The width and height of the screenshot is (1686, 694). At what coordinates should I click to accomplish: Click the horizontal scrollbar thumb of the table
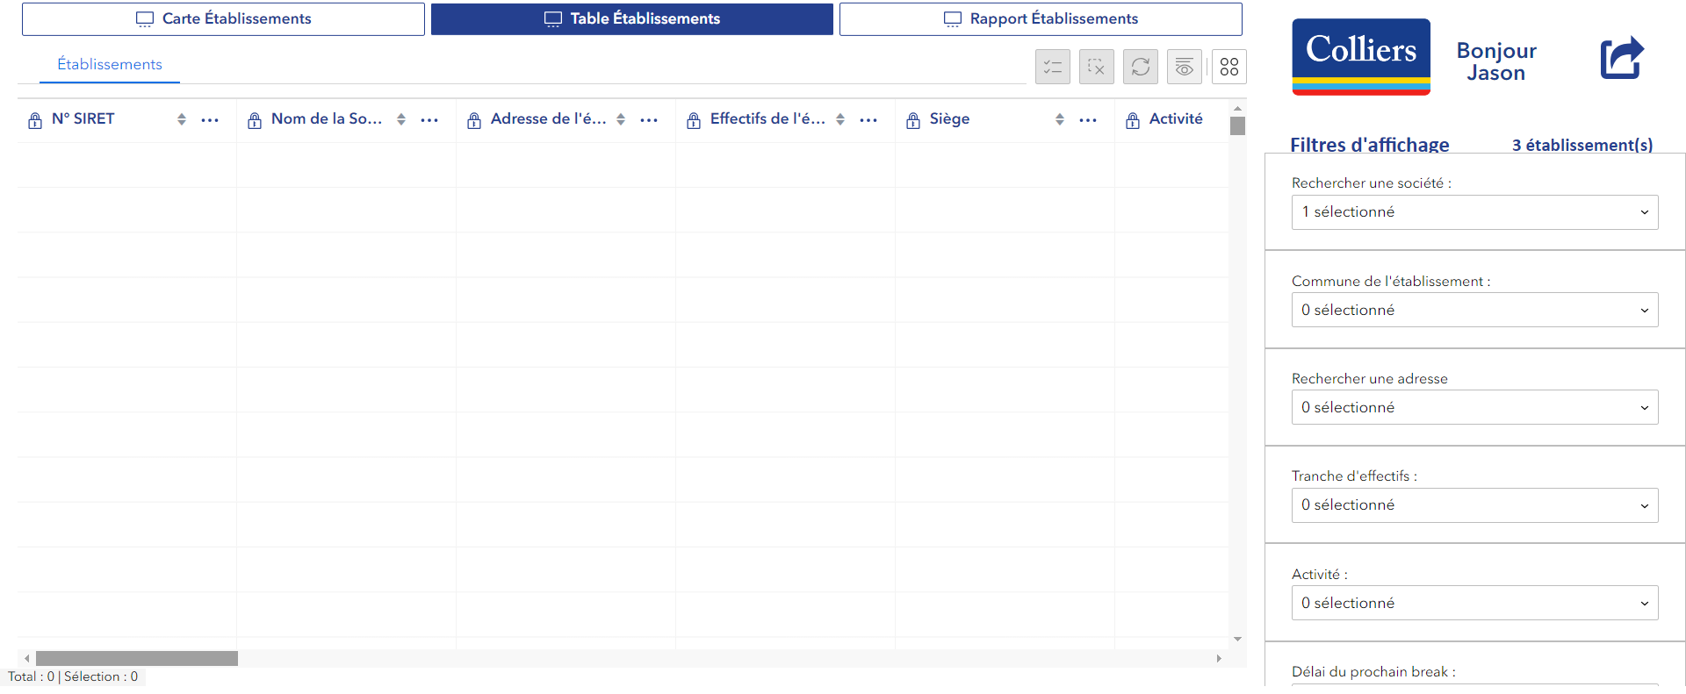(x=137, y=658)
